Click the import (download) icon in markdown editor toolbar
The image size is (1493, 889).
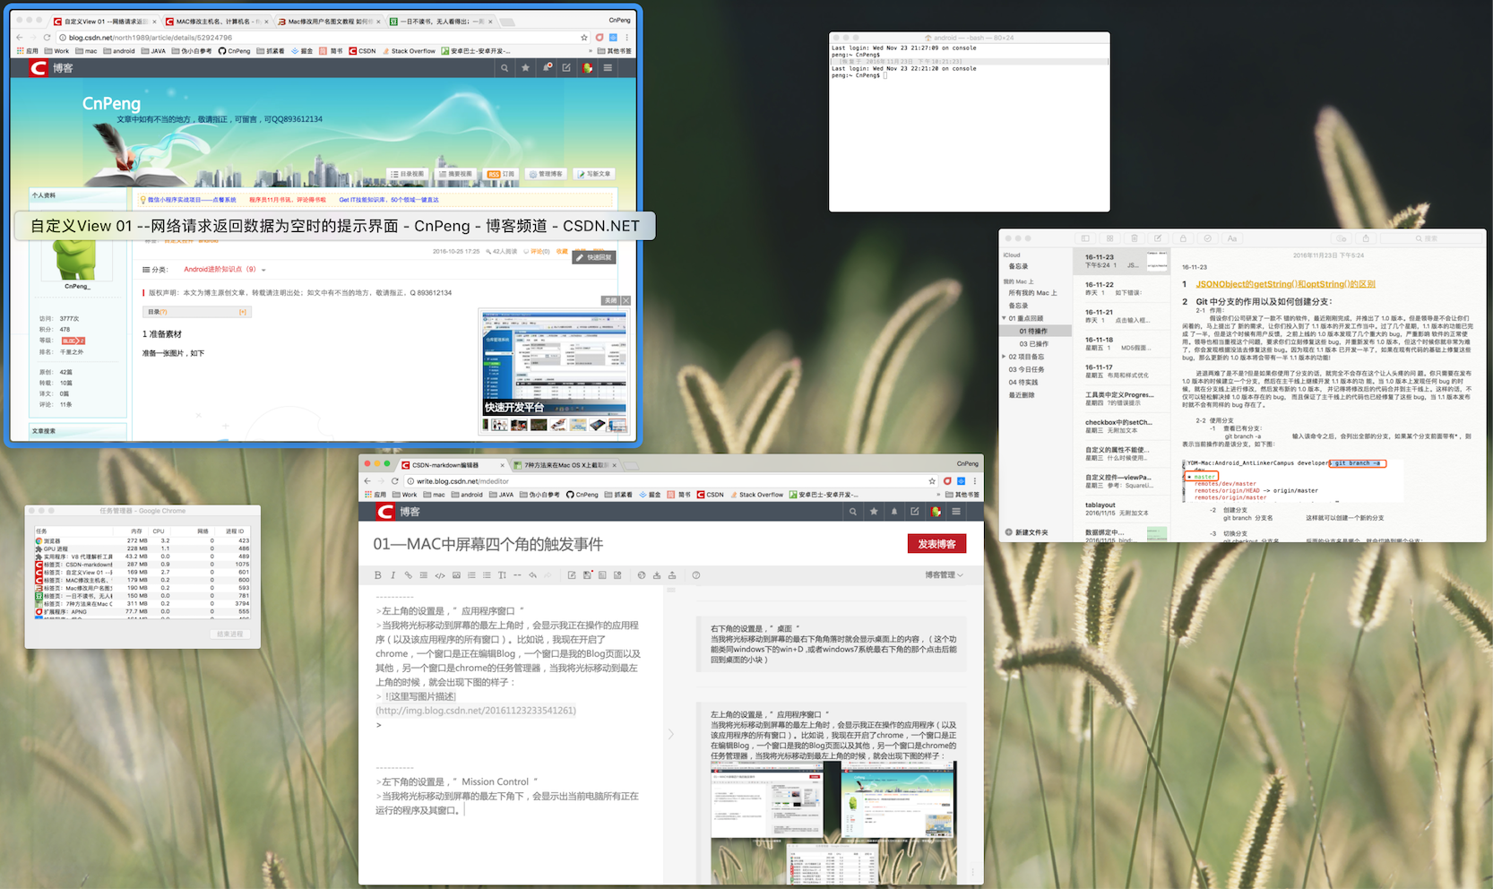coord(657,575)
